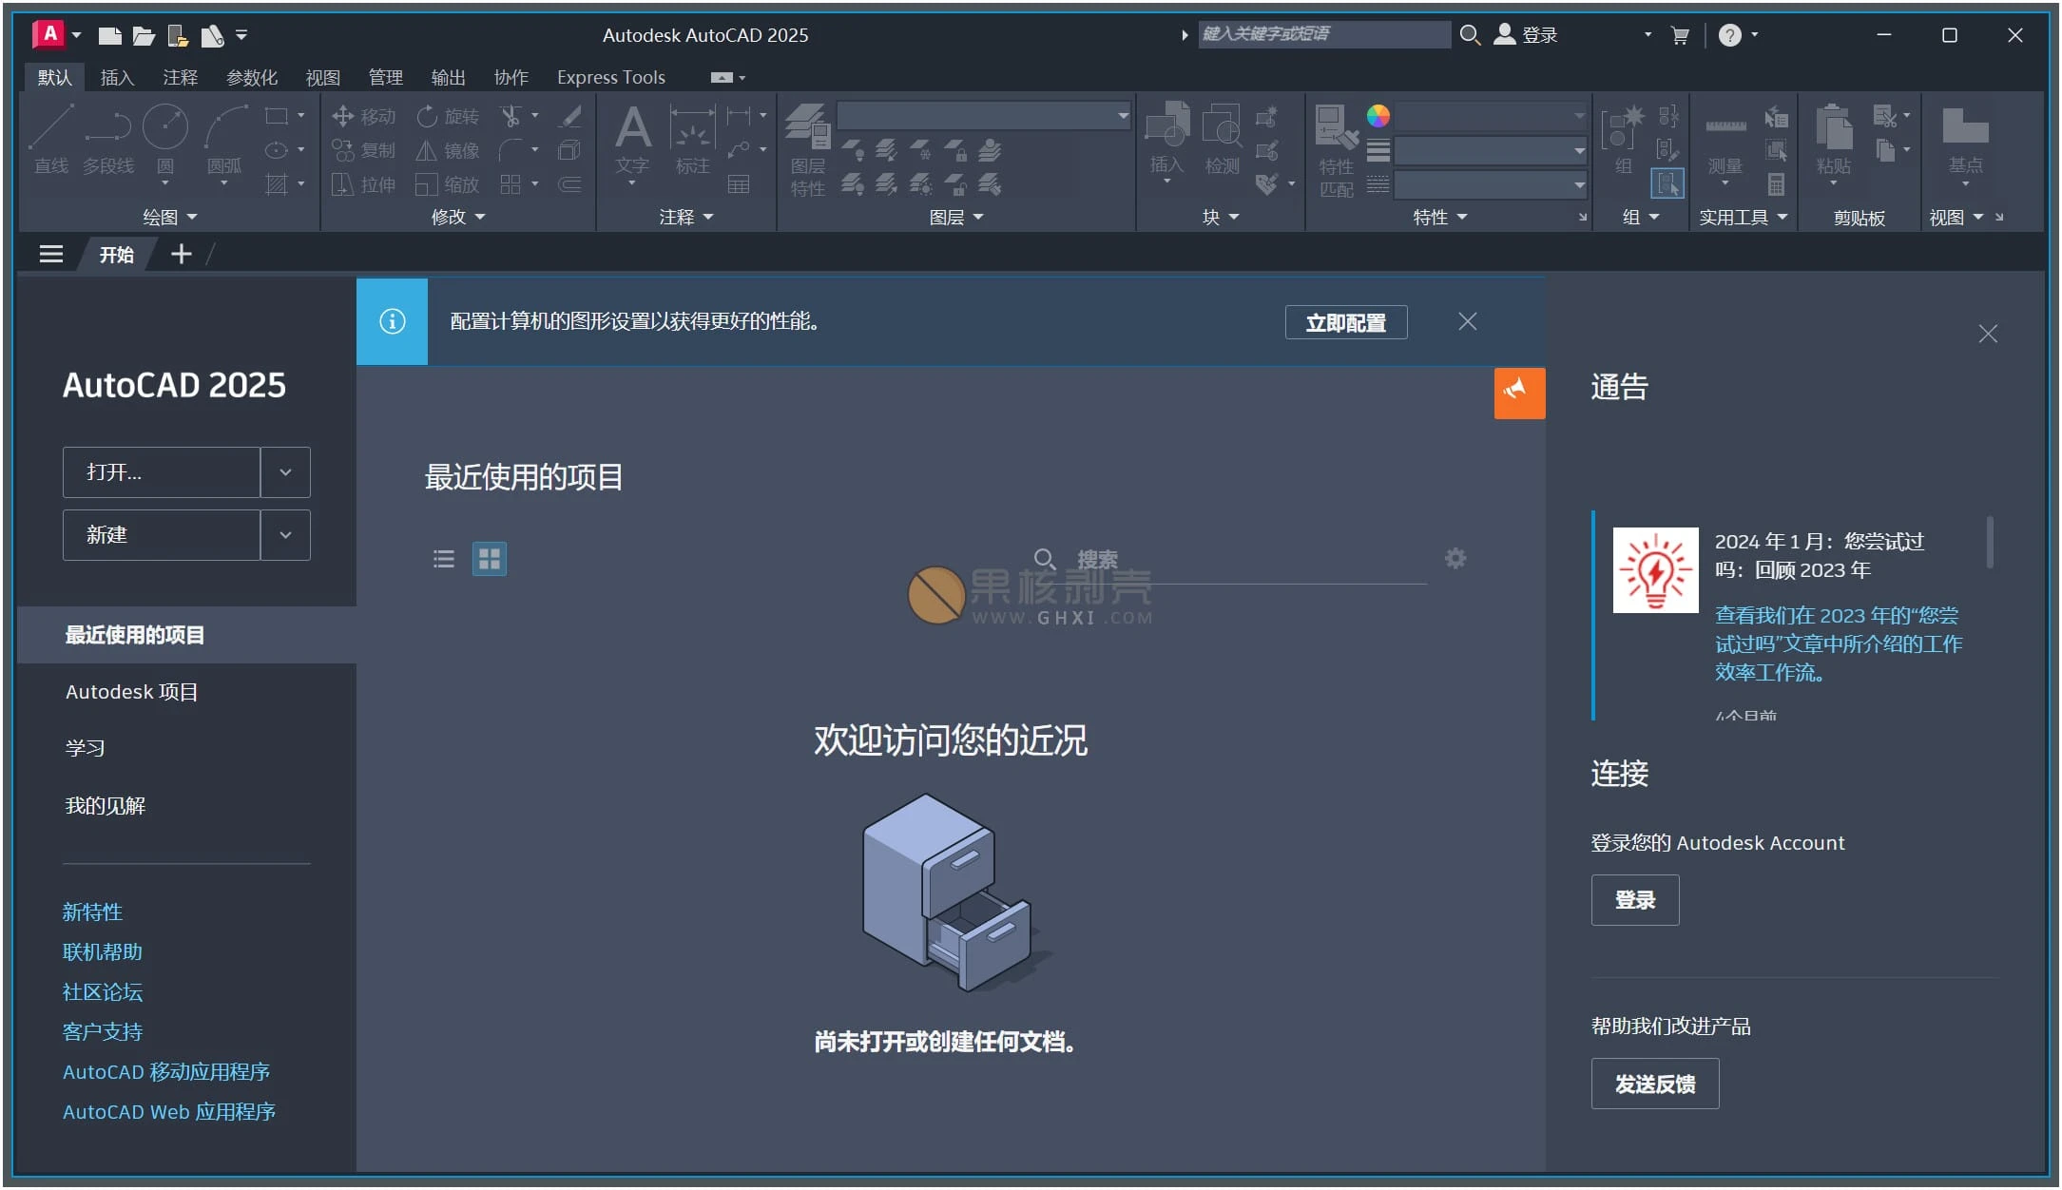Open the Express Tools ribbon tab
The image size is (2062, 1190).
tap(611, 77)
